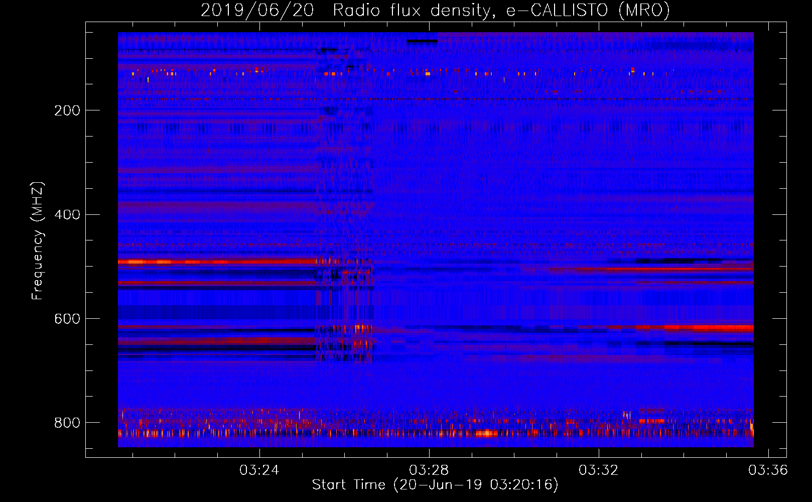The width and height of the screenshot is (812, 502).
Task: Select the "Frequency (MHZ)" y-axis label
Action: [38, 240]
